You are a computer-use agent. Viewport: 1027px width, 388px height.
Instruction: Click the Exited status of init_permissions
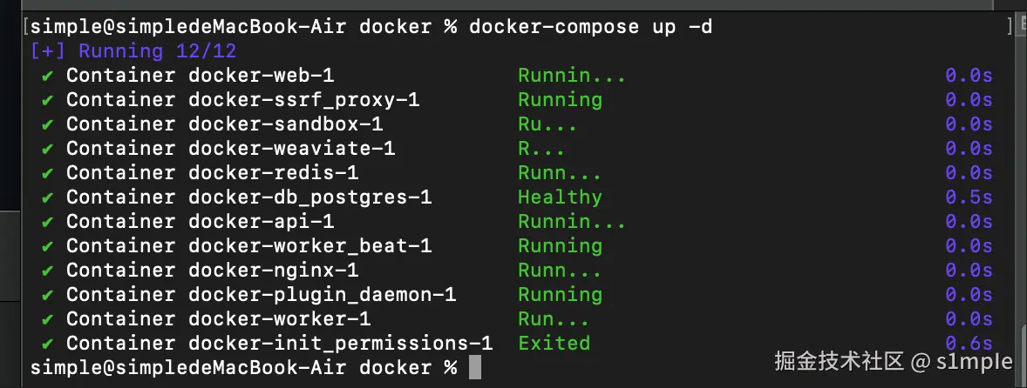[554, 344]
